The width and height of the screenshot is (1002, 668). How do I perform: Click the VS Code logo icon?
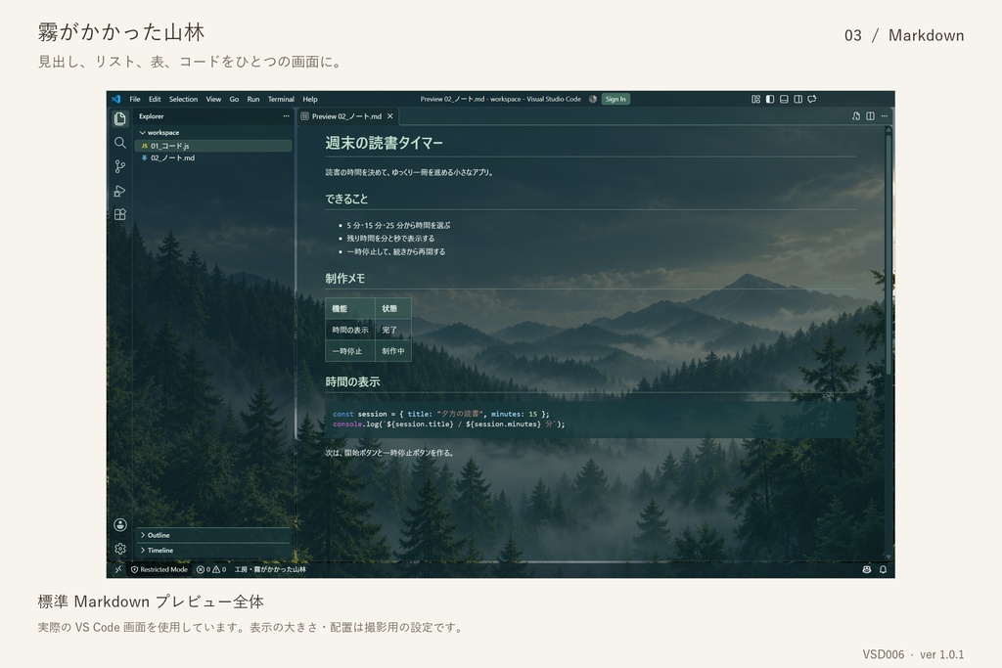115,99
